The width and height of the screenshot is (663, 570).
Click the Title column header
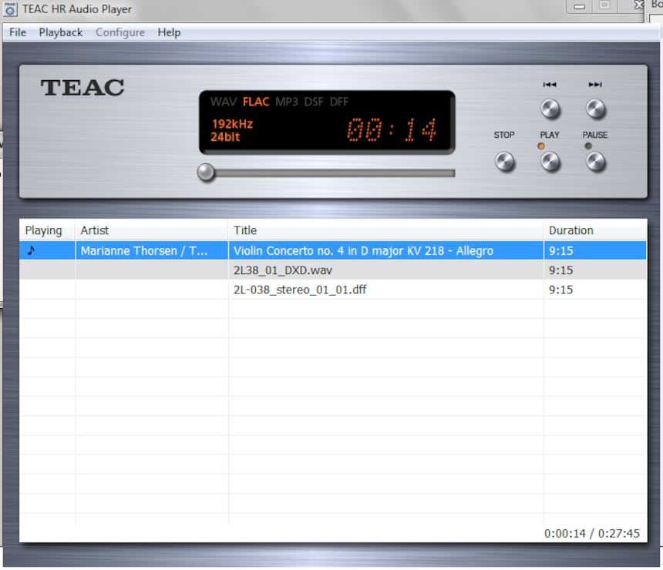click(x=385, y=230)
